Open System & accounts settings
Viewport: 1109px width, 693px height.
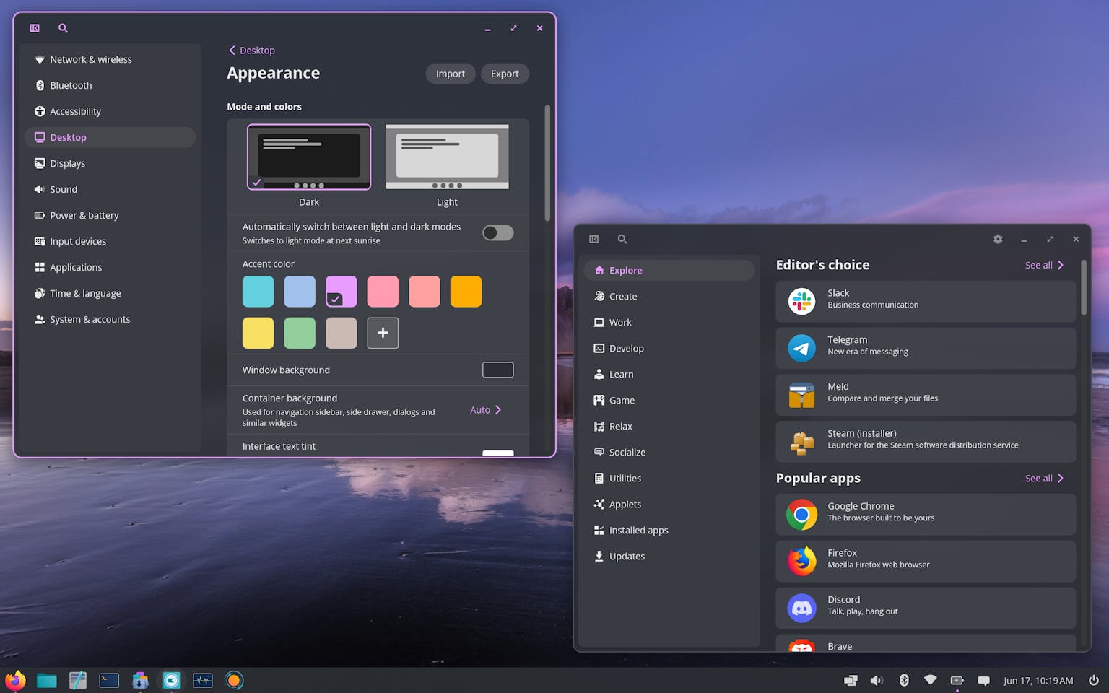(110, 319)
